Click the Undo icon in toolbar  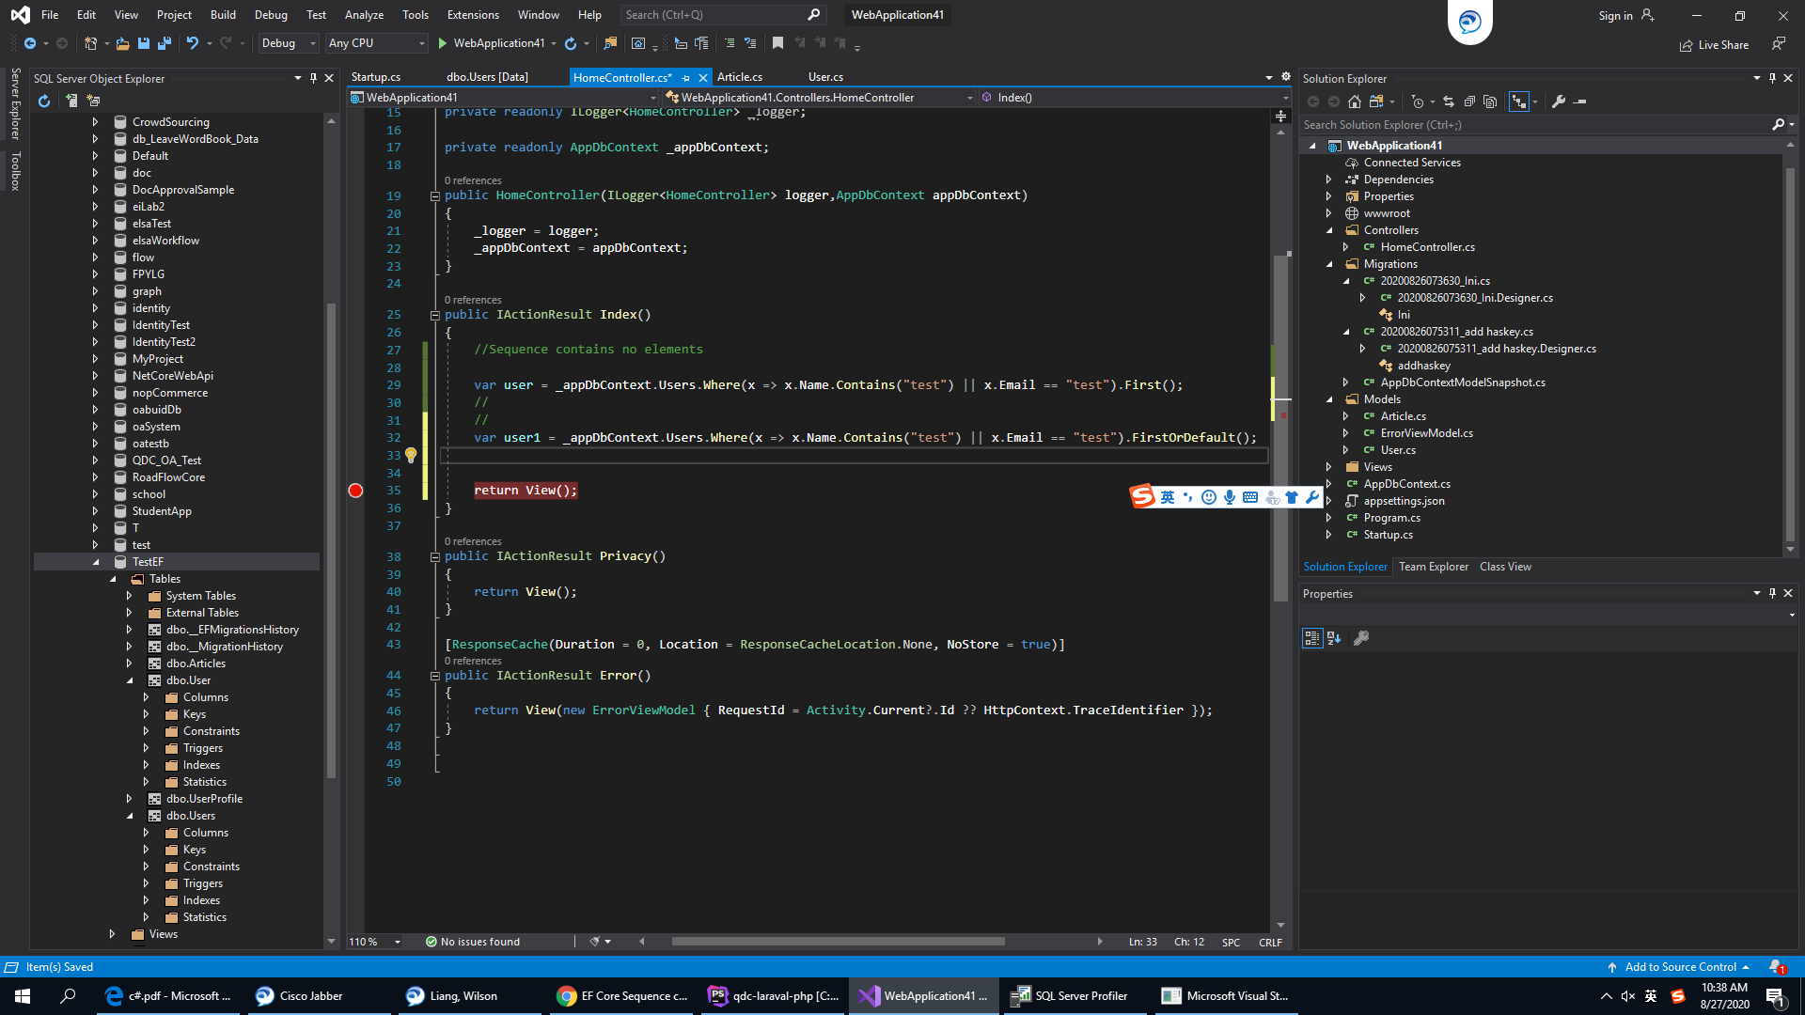click(192, 43)
